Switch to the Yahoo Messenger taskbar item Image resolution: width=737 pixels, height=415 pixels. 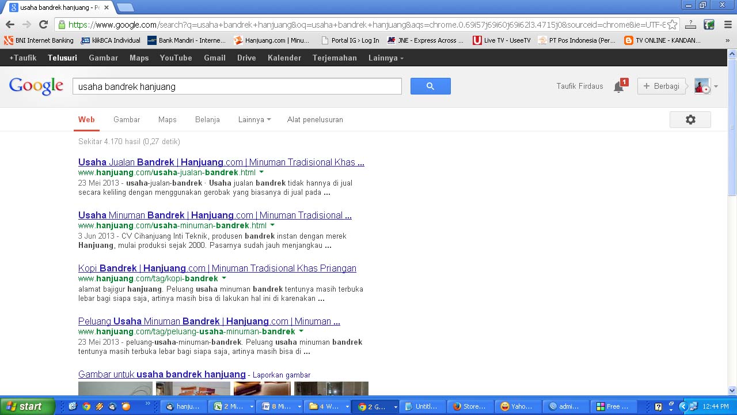click(x=517, y=406)
